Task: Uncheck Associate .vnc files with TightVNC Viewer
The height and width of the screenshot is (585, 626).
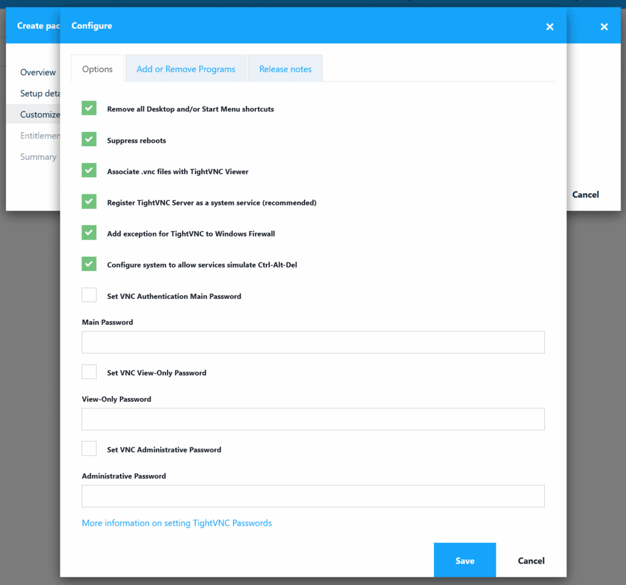Action: point(89,171)
